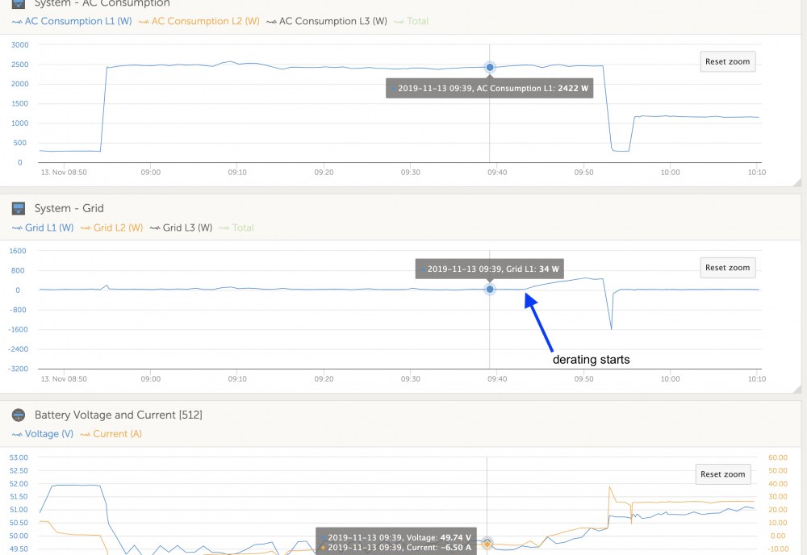This screenshot has height=555, width=807.
Task: Toggle Voltage (V) series in battery chart
Action: tap(43, 434)
